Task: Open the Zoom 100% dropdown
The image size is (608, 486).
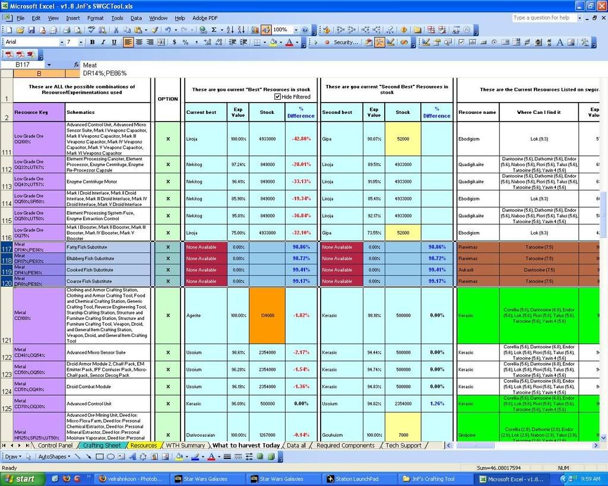Action: [296, 30]
